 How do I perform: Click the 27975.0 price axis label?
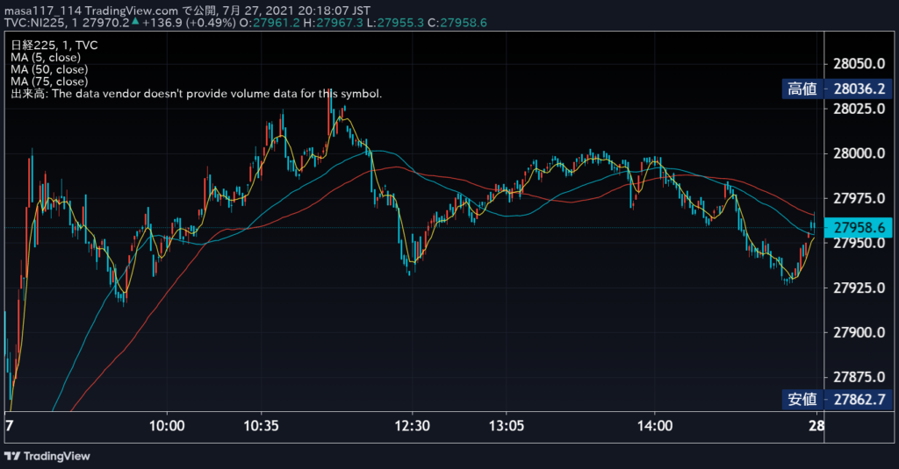click(859, 198)
